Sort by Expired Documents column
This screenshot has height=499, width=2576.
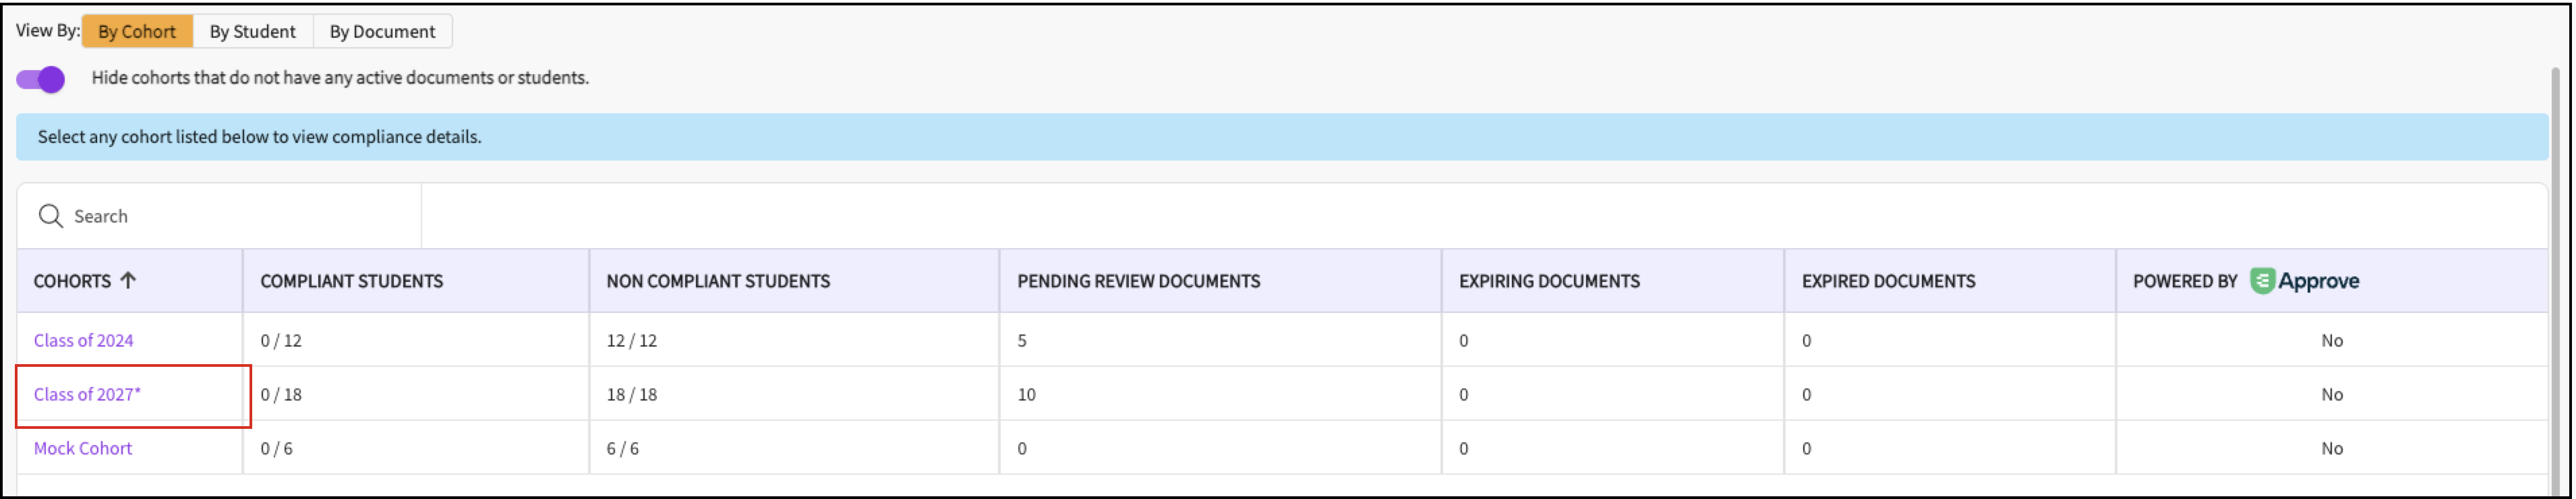tap(1888, 282)
